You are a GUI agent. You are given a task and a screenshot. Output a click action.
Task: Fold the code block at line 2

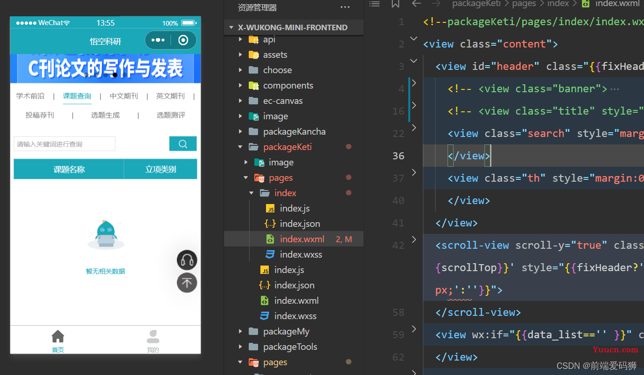point(413,39)
